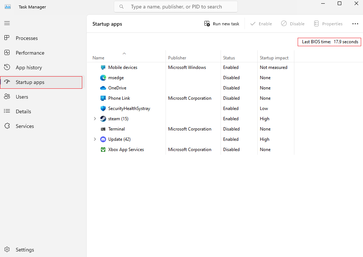
Task: Click the Properties toolbar button
Action: (x=328, y=23)
